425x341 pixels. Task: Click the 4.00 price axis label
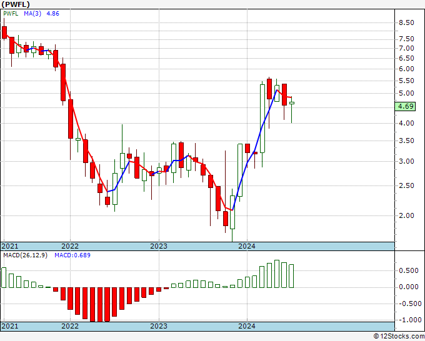pos(406,123)
